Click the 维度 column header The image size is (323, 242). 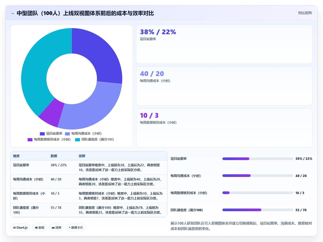[16, 156]
